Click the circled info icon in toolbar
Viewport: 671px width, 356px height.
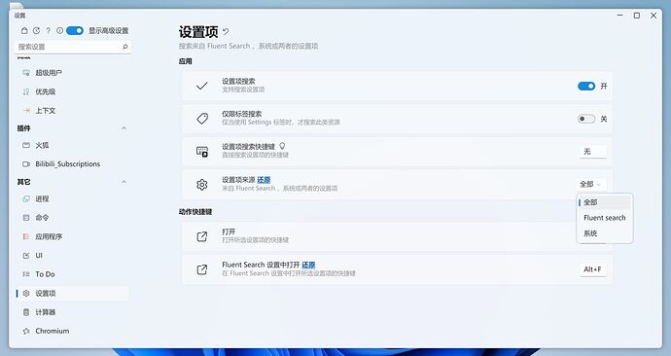pos(60,31)
